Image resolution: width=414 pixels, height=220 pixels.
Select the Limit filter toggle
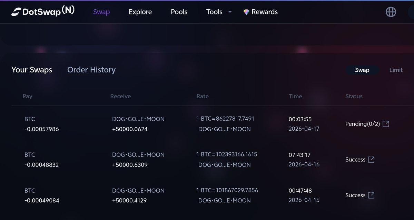coord(396,70)
